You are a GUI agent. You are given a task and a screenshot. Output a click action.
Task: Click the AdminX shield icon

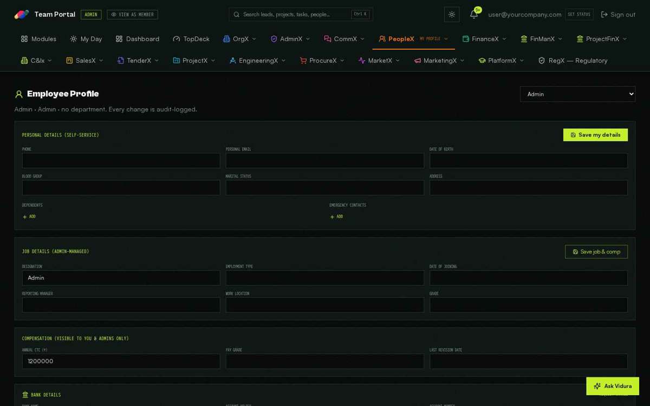coord(274,39)
